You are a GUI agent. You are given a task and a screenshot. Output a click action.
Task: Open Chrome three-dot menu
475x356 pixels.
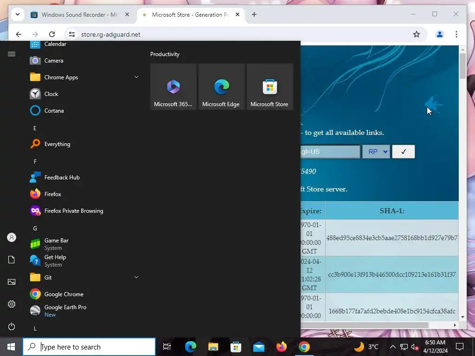click(x=456, y=34)
